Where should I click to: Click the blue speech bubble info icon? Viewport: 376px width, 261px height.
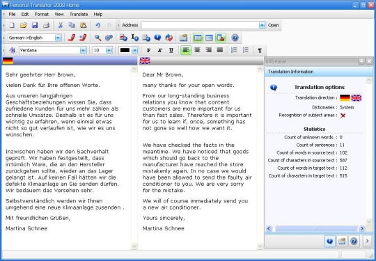pos(157,38)
